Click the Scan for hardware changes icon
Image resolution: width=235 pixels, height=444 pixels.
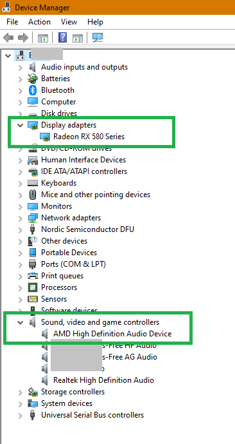(x=98, y=37)
